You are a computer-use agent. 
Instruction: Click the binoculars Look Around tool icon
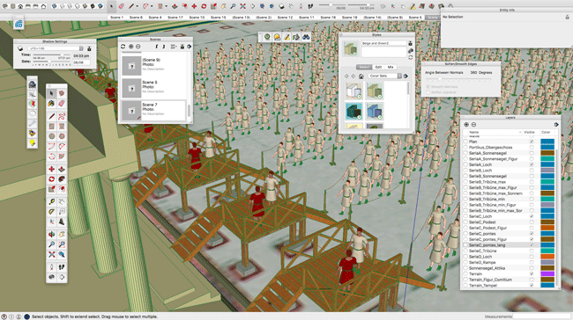[x=306, y=37]
